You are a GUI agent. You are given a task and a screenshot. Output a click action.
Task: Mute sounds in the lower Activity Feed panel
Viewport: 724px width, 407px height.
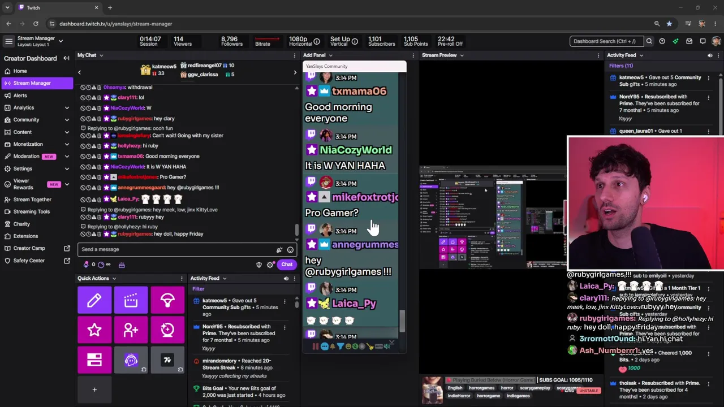[286, 279]
